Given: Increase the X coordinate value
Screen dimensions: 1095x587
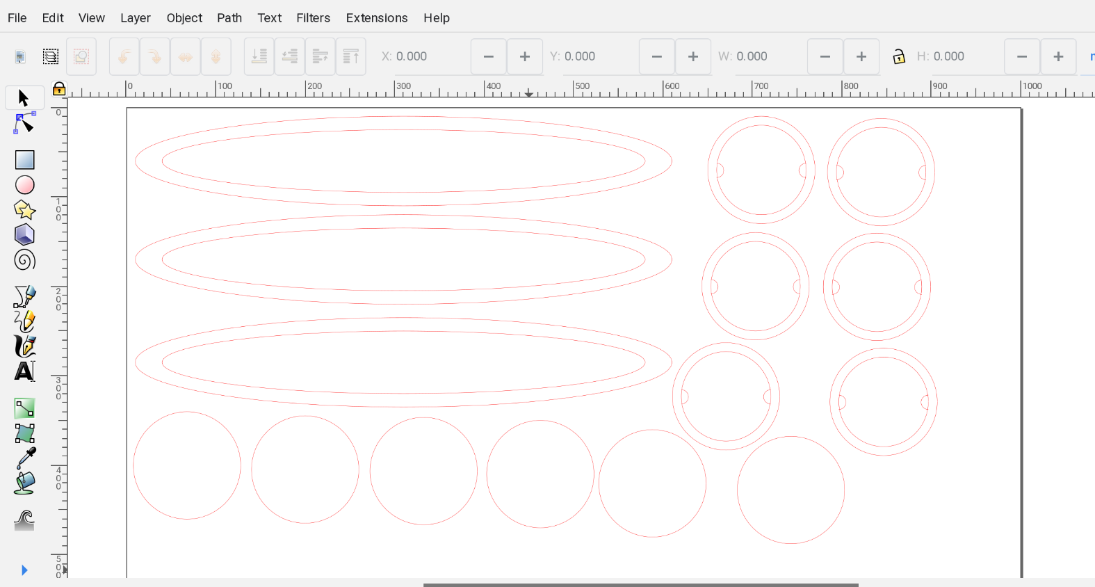Looking at the screenshot, I should click(x=525, y=56).
